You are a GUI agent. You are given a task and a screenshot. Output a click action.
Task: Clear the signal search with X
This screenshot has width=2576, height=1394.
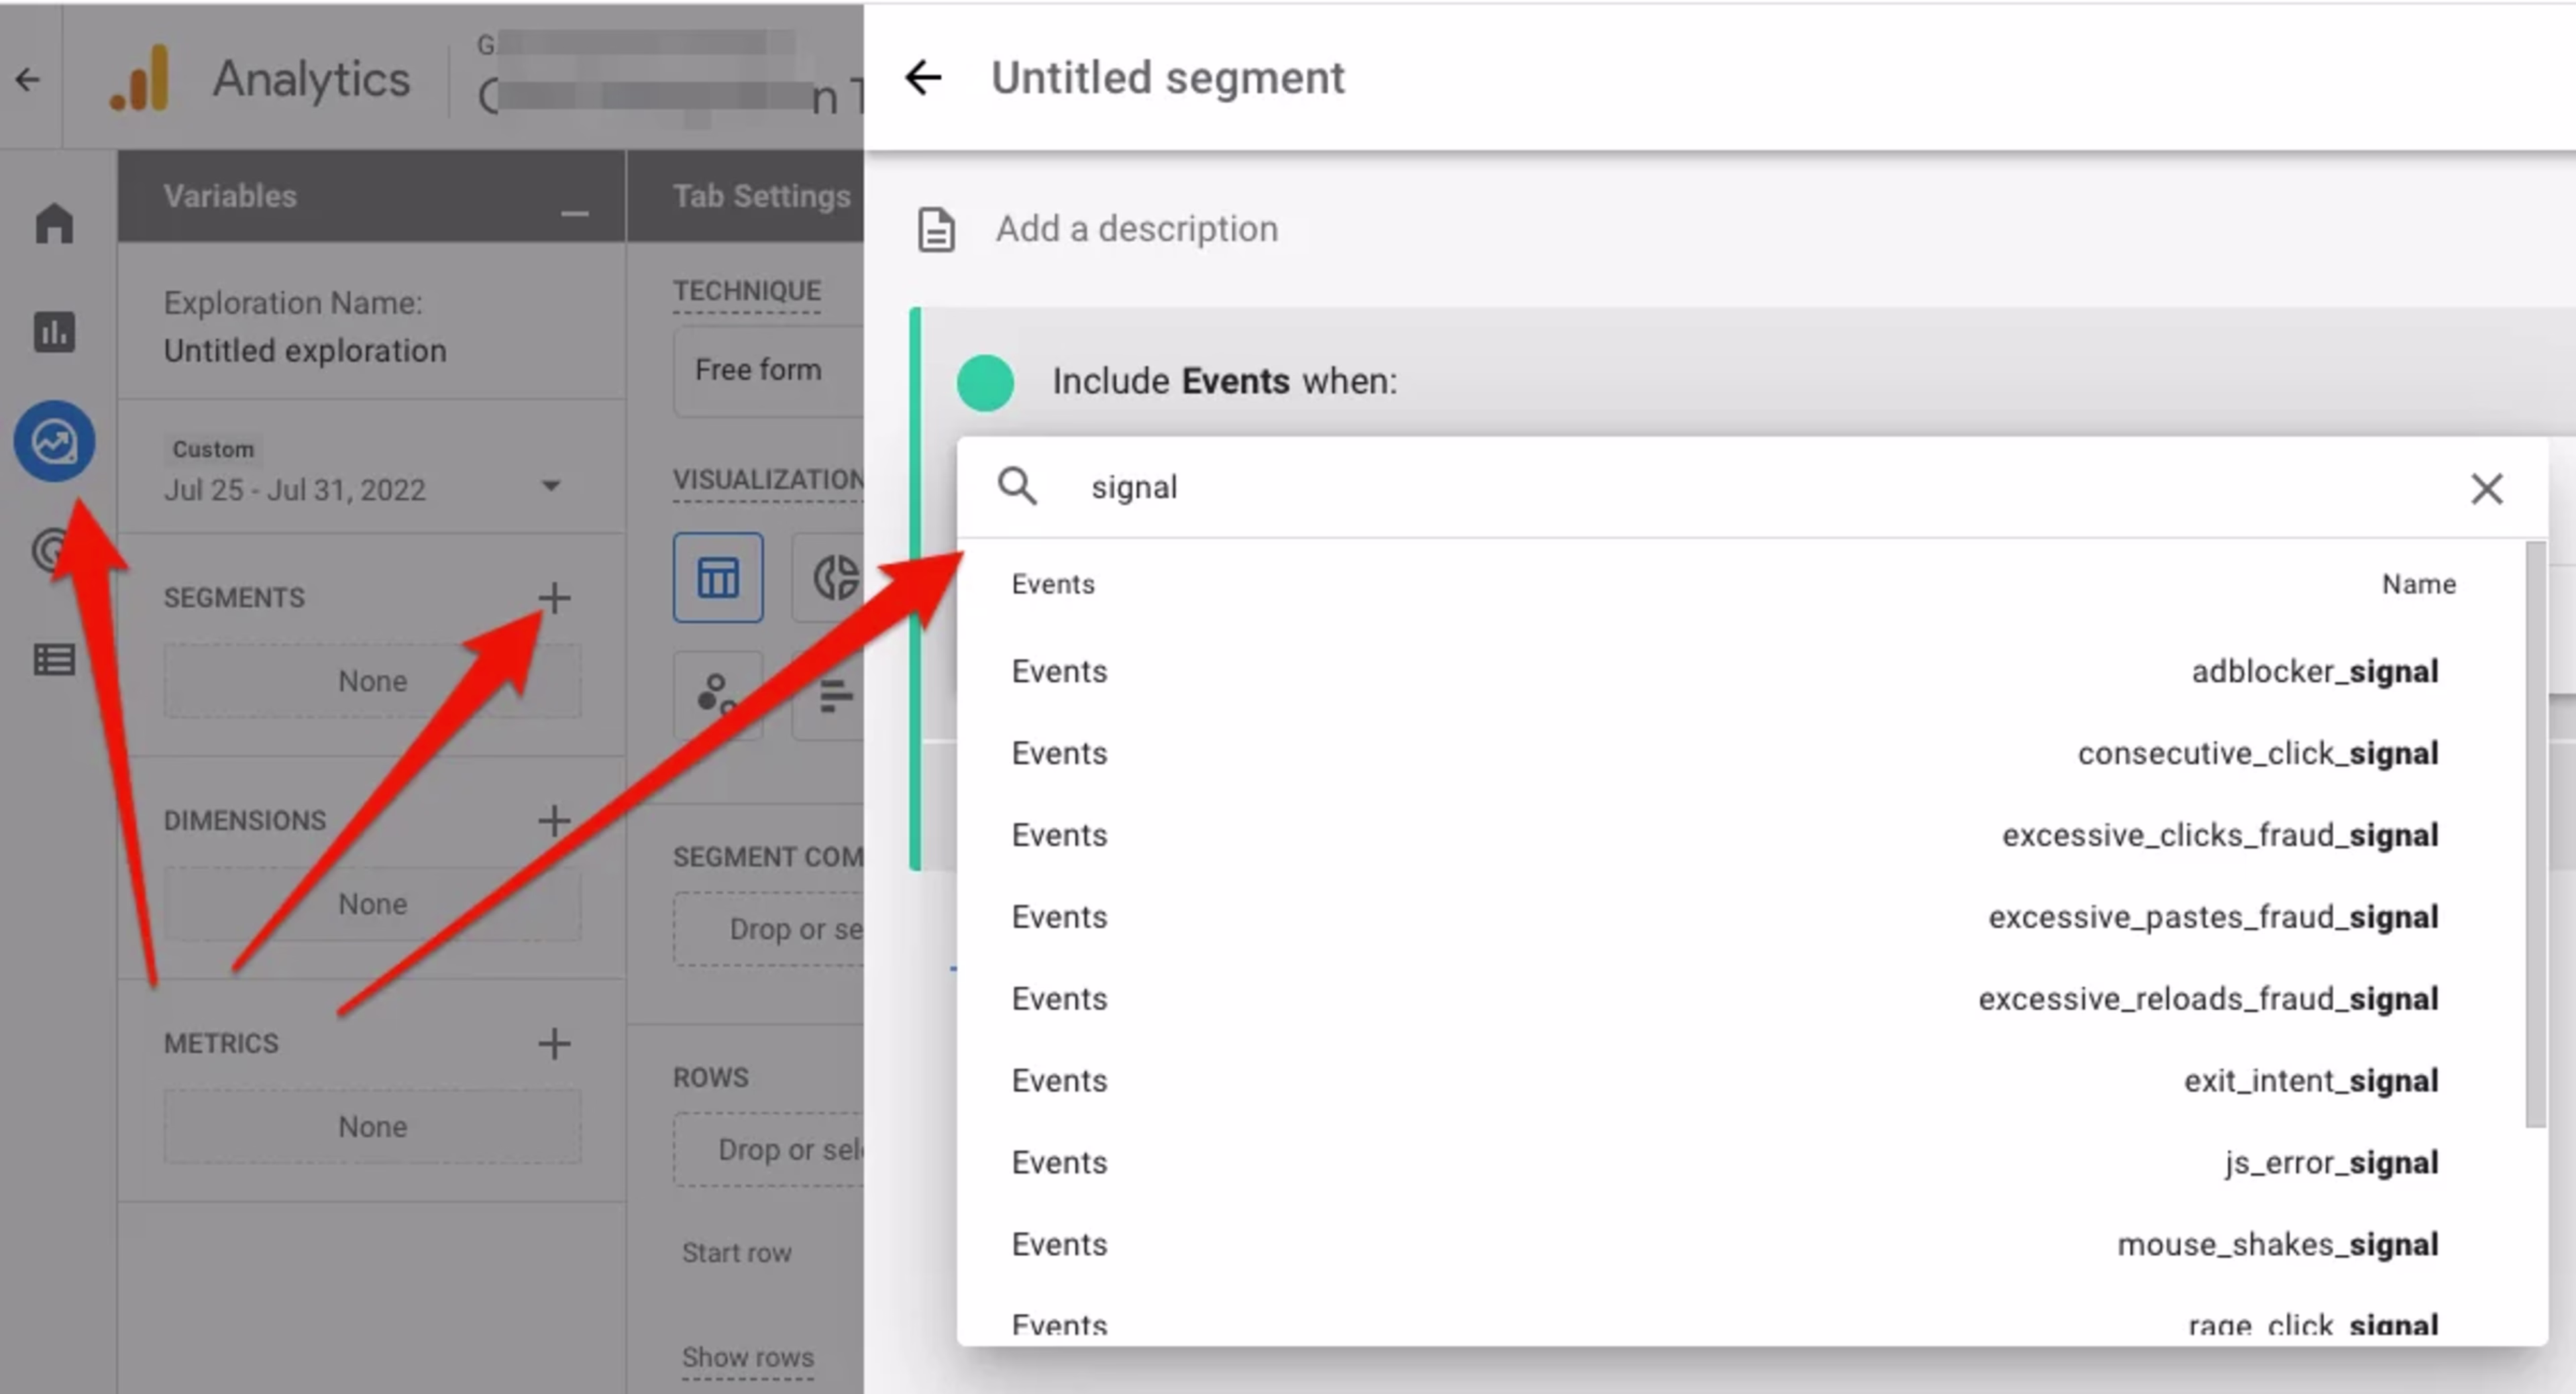tap(2486, 489)
